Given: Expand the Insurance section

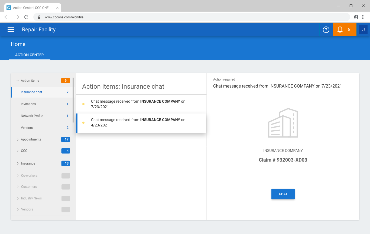Looking at the screenshot, I should click(x=18, y=163).
